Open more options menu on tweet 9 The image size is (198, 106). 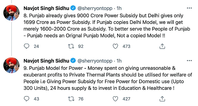click(189, 61)
